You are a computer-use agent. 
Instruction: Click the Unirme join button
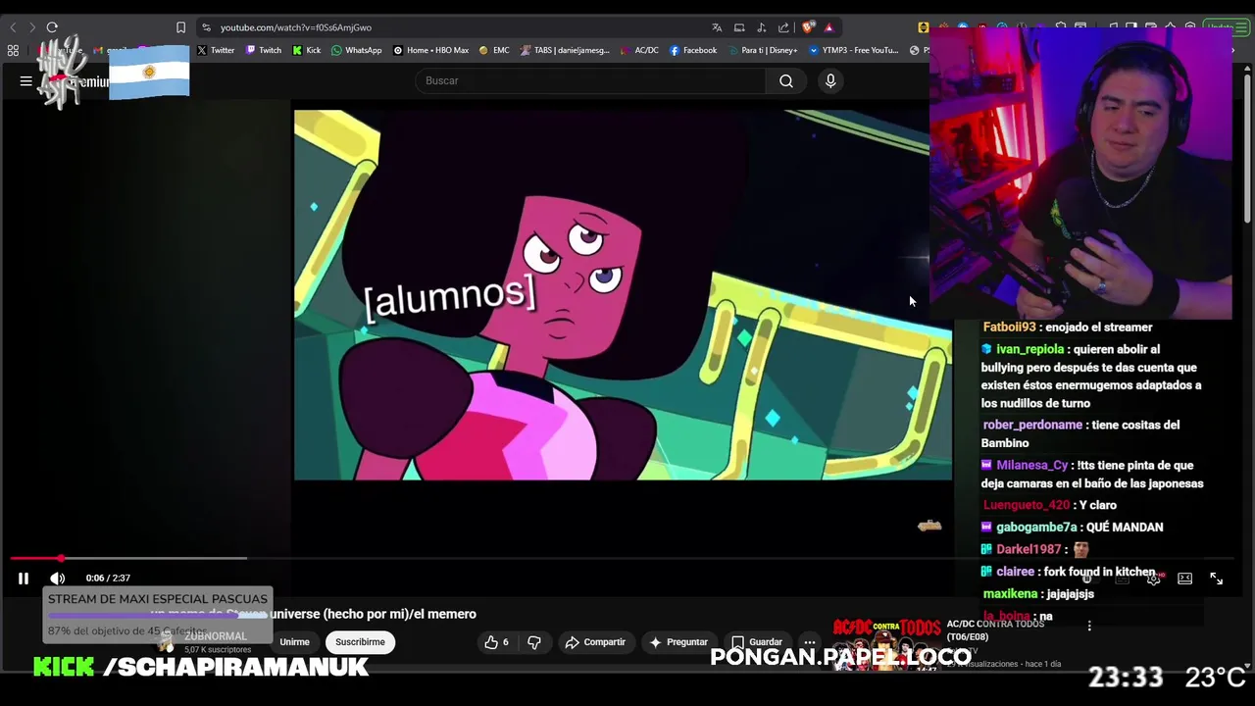294,642
